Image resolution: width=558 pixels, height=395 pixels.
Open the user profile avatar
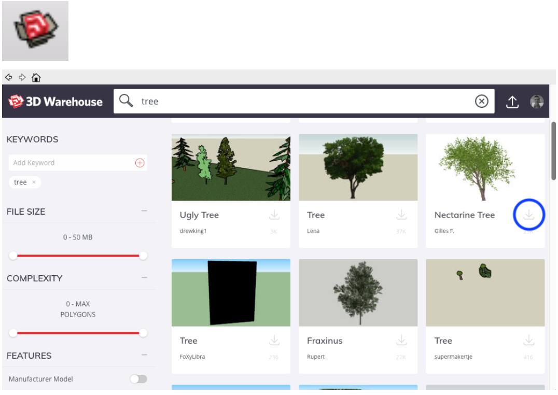536,102
